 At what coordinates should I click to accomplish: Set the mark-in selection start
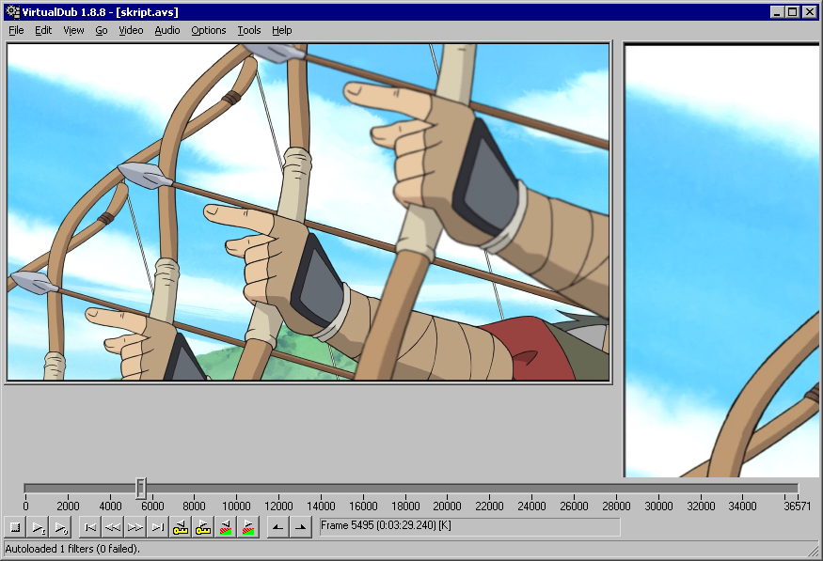[x=277, y=527]
